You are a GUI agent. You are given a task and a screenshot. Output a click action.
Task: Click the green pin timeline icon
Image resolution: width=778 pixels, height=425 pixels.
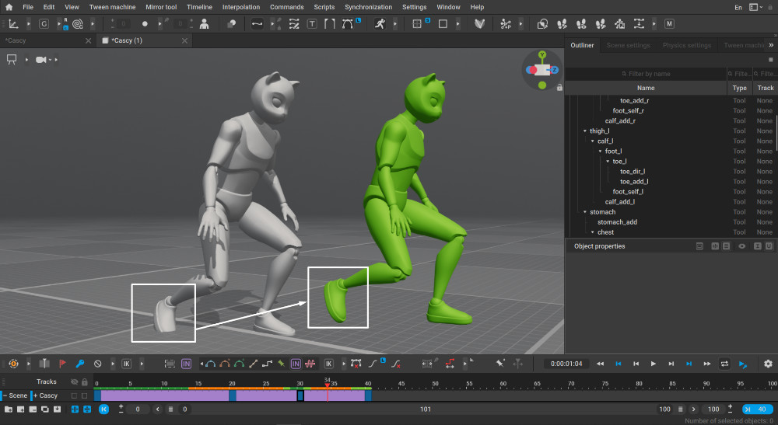pos(281,364)
